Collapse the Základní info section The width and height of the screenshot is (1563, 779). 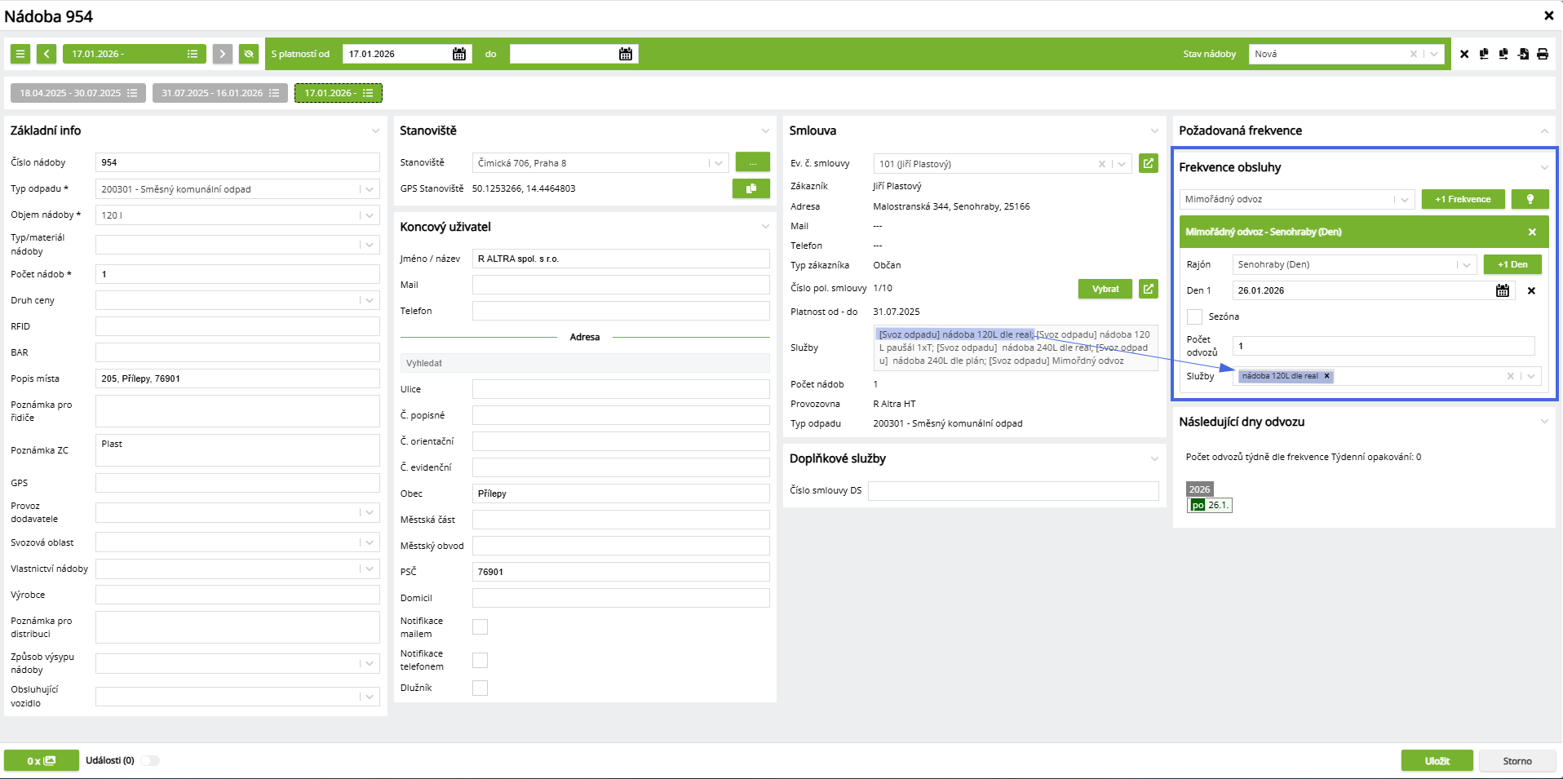point(375,131)
